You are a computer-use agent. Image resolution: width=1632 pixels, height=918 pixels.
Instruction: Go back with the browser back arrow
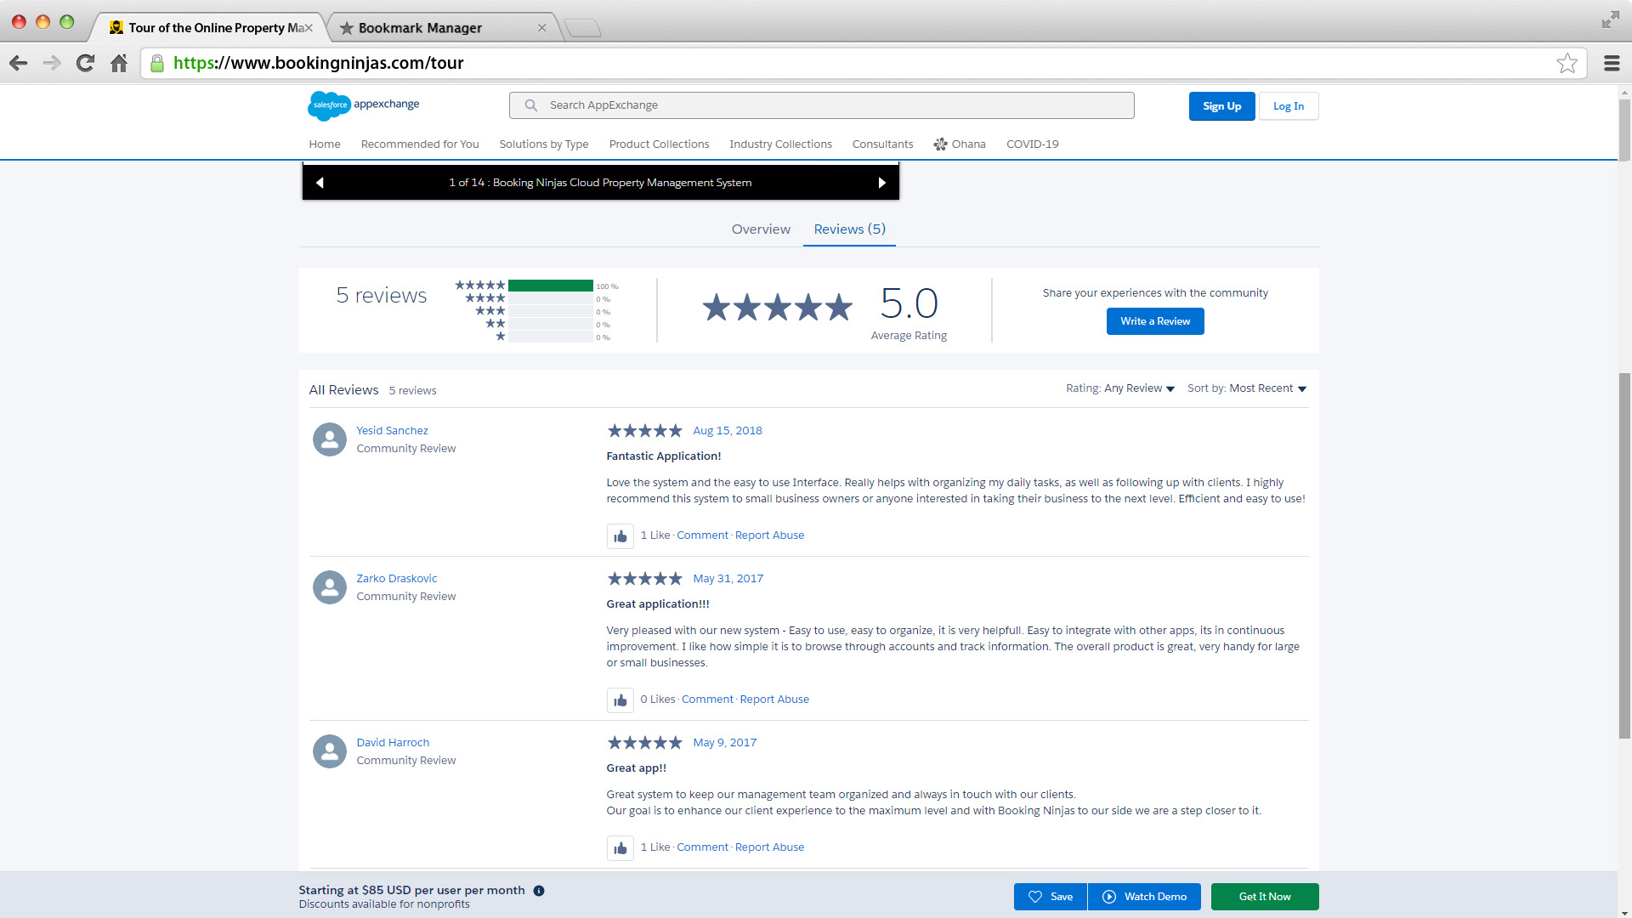click(19, 63)
